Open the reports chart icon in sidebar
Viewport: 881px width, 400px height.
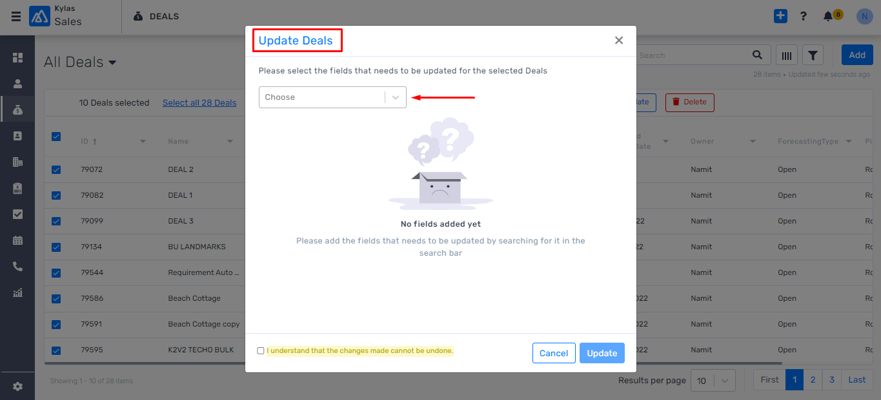pos(17,292)
